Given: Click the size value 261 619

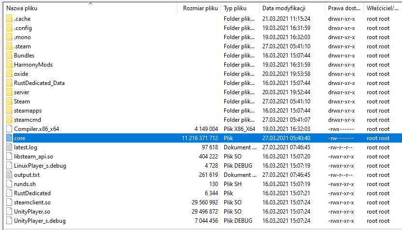Looking at the screenshot, I should pos(208,175).
